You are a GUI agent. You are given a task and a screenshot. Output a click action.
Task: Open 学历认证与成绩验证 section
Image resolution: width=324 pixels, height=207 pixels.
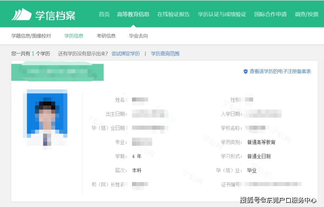[222, 14]
